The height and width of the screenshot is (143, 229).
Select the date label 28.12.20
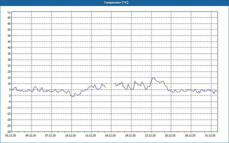tap(190, 135)
